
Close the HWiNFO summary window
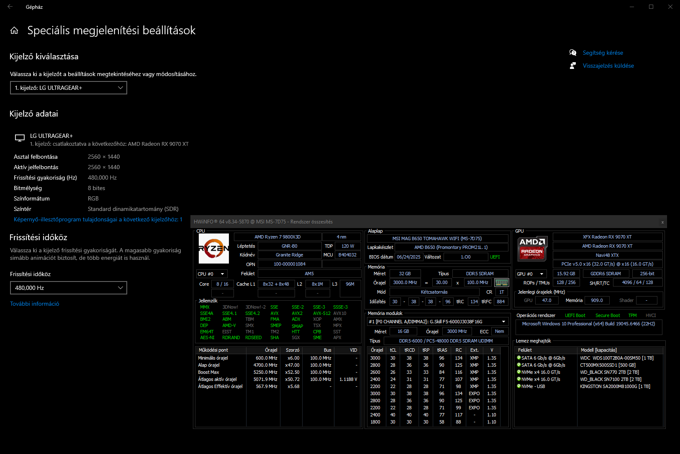tap(662, 222)
